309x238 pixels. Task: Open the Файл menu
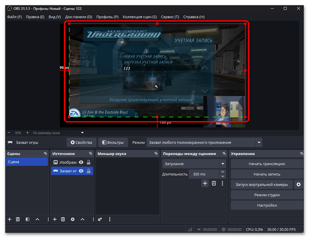tap(14, 17)
